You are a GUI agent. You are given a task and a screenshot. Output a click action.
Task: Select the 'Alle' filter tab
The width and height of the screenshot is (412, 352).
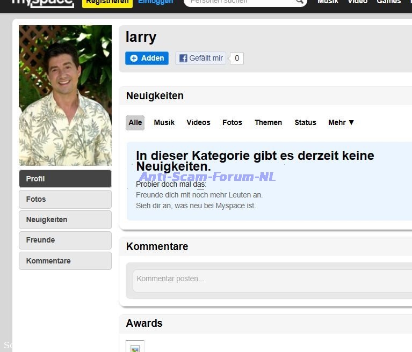[x=135, y=122]
